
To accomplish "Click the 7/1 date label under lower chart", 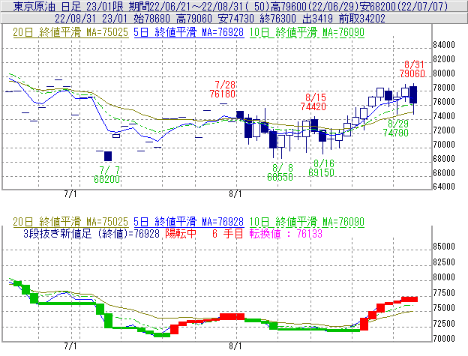I will pyautogui.click(x=70, y=346).
